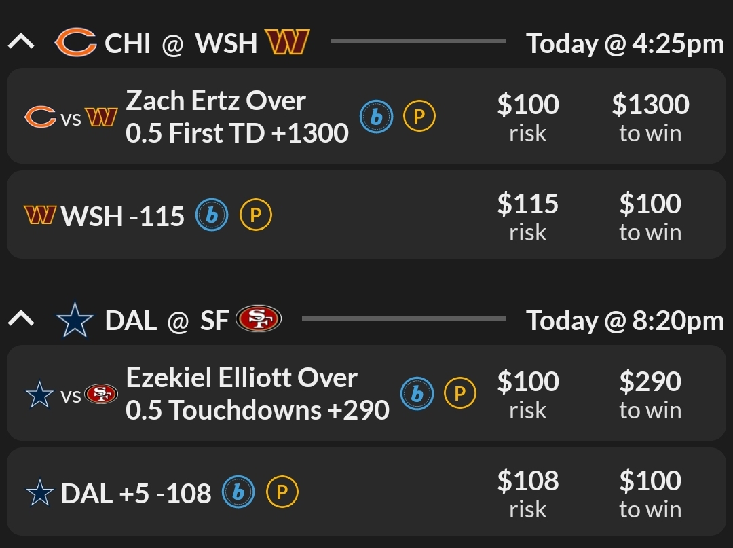Image resolution: width=733 pixels, height=548 pixels.
Task: Click the yellow P icon on the Zach Ertz bet
Action: [419, 116]
